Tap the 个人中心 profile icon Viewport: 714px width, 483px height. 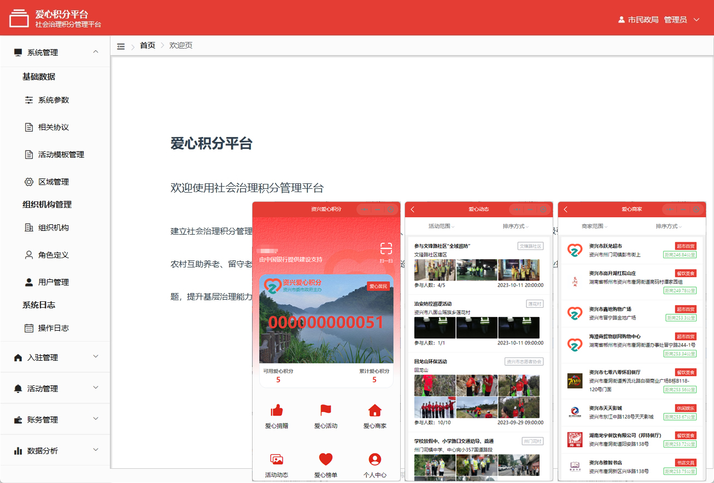point(374,459)
